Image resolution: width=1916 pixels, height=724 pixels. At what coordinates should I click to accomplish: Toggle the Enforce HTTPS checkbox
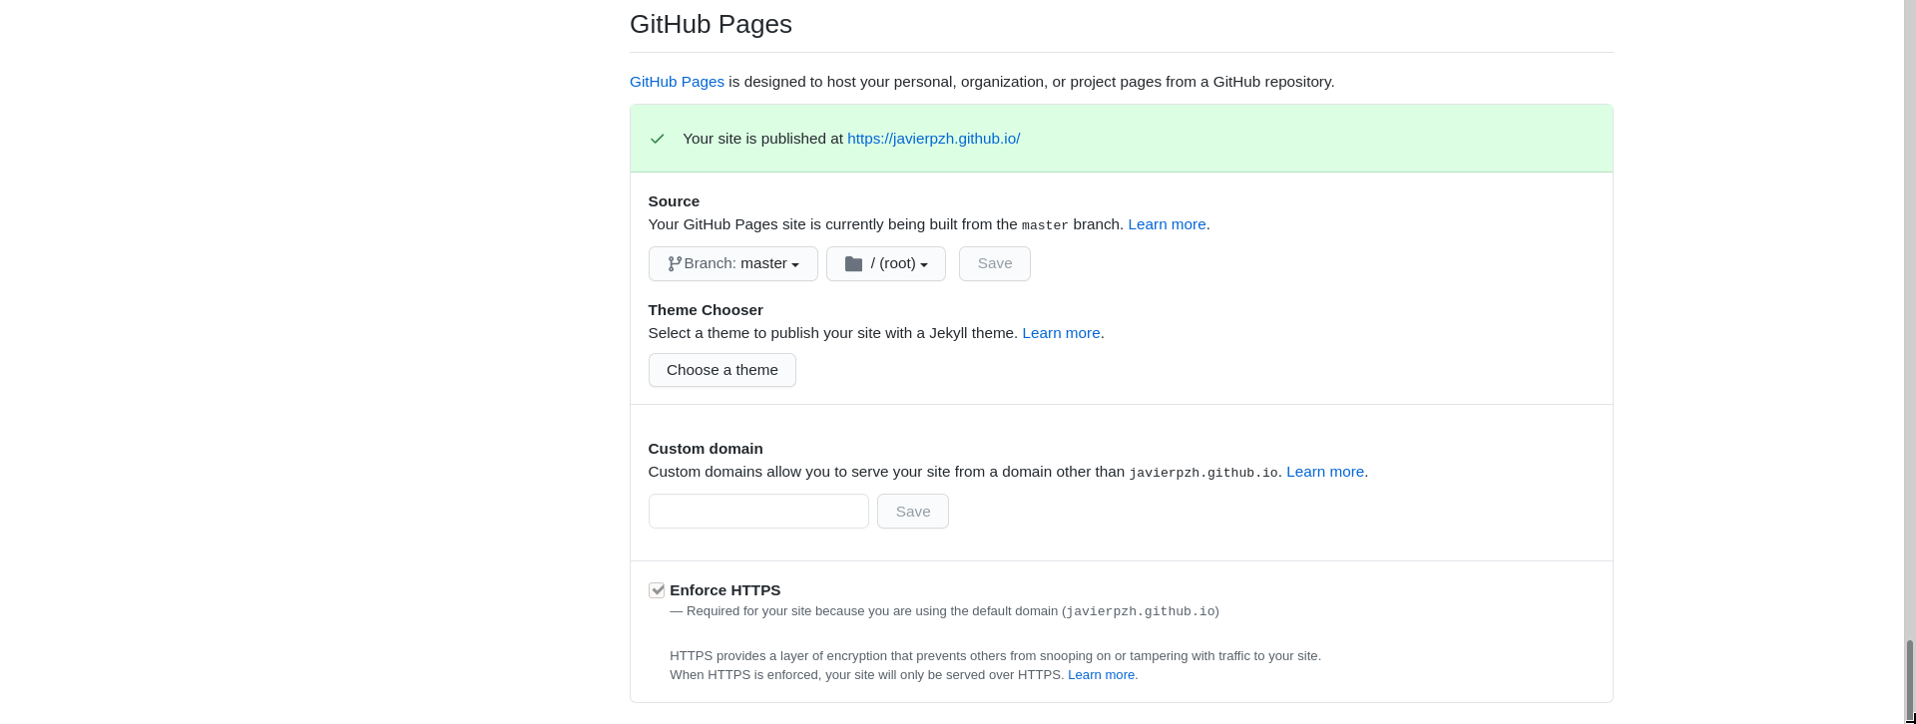pyautogui.click(x=657, y=590)
